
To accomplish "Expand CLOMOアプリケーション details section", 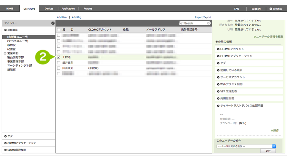I will pos(218,56).
